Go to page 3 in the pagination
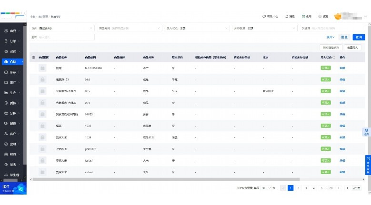The height and width of the screenshot is (205, 371). (306, 188)
